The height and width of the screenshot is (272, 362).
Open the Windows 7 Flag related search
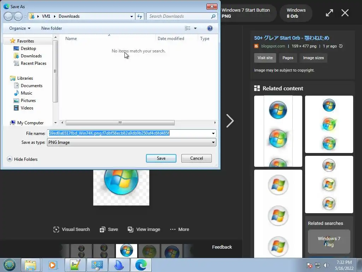click(329, 242)
